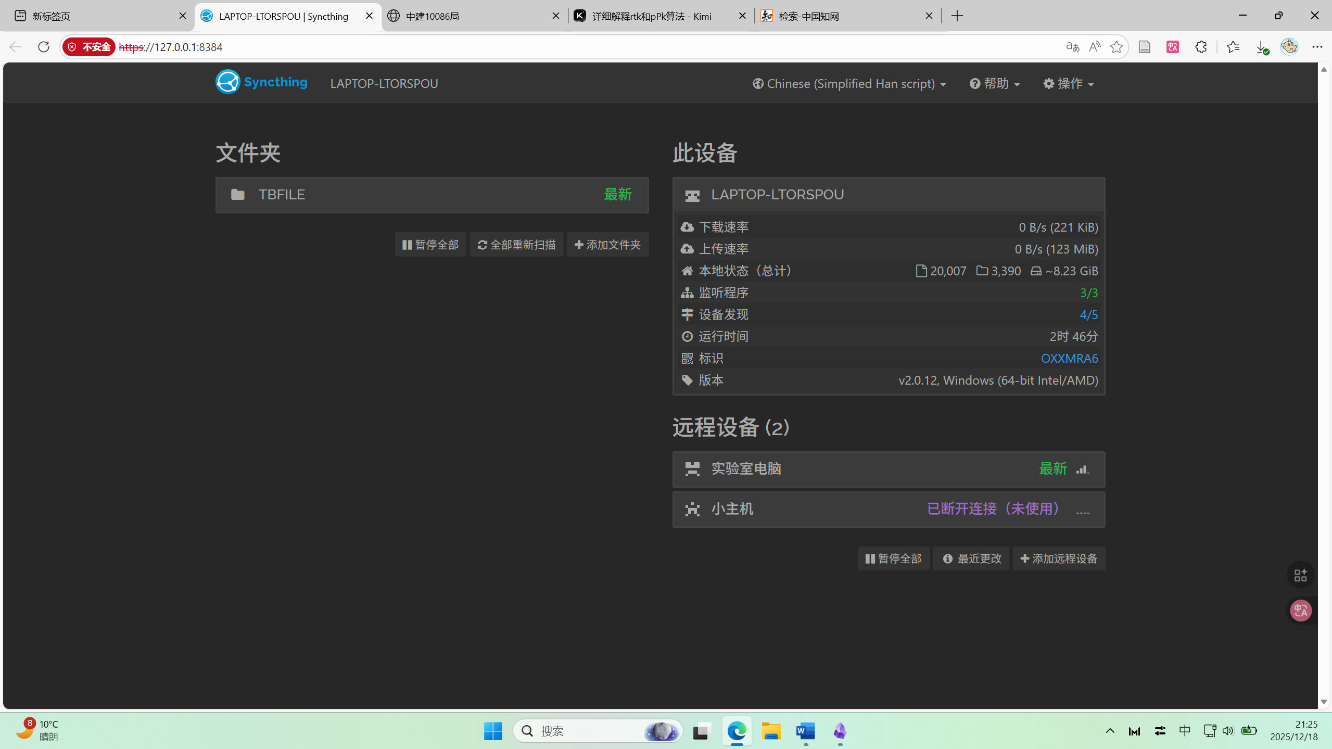Click the 4/5 discovery status link
Viewport: 1332px width, 749px height.
click(x=1088, y=314)
